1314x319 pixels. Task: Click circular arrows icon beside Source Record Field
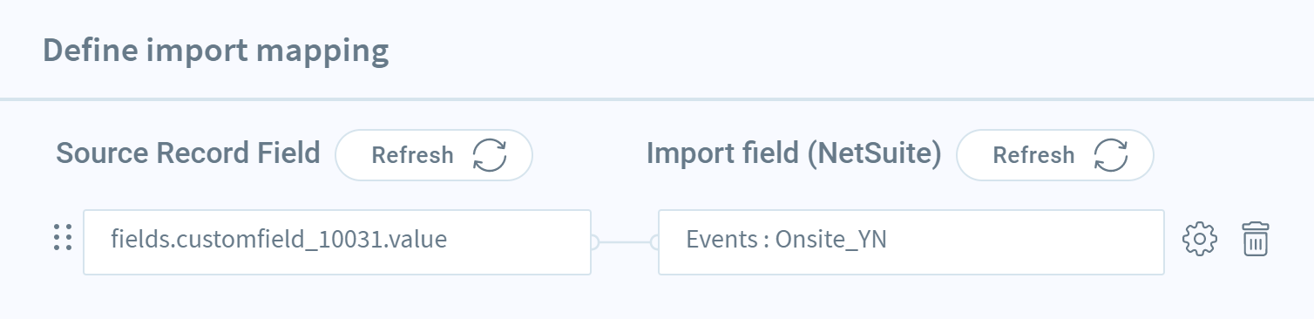[490, 155]
